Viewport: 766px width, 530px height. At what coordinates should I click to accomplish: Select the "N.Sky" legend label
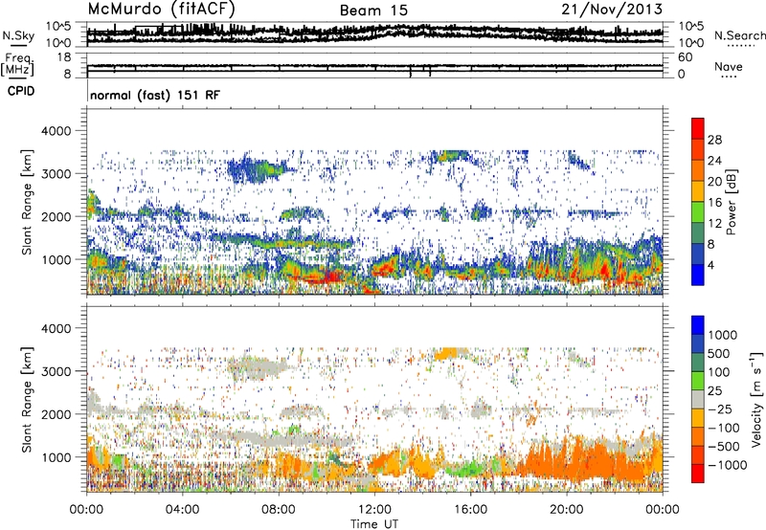18,35
